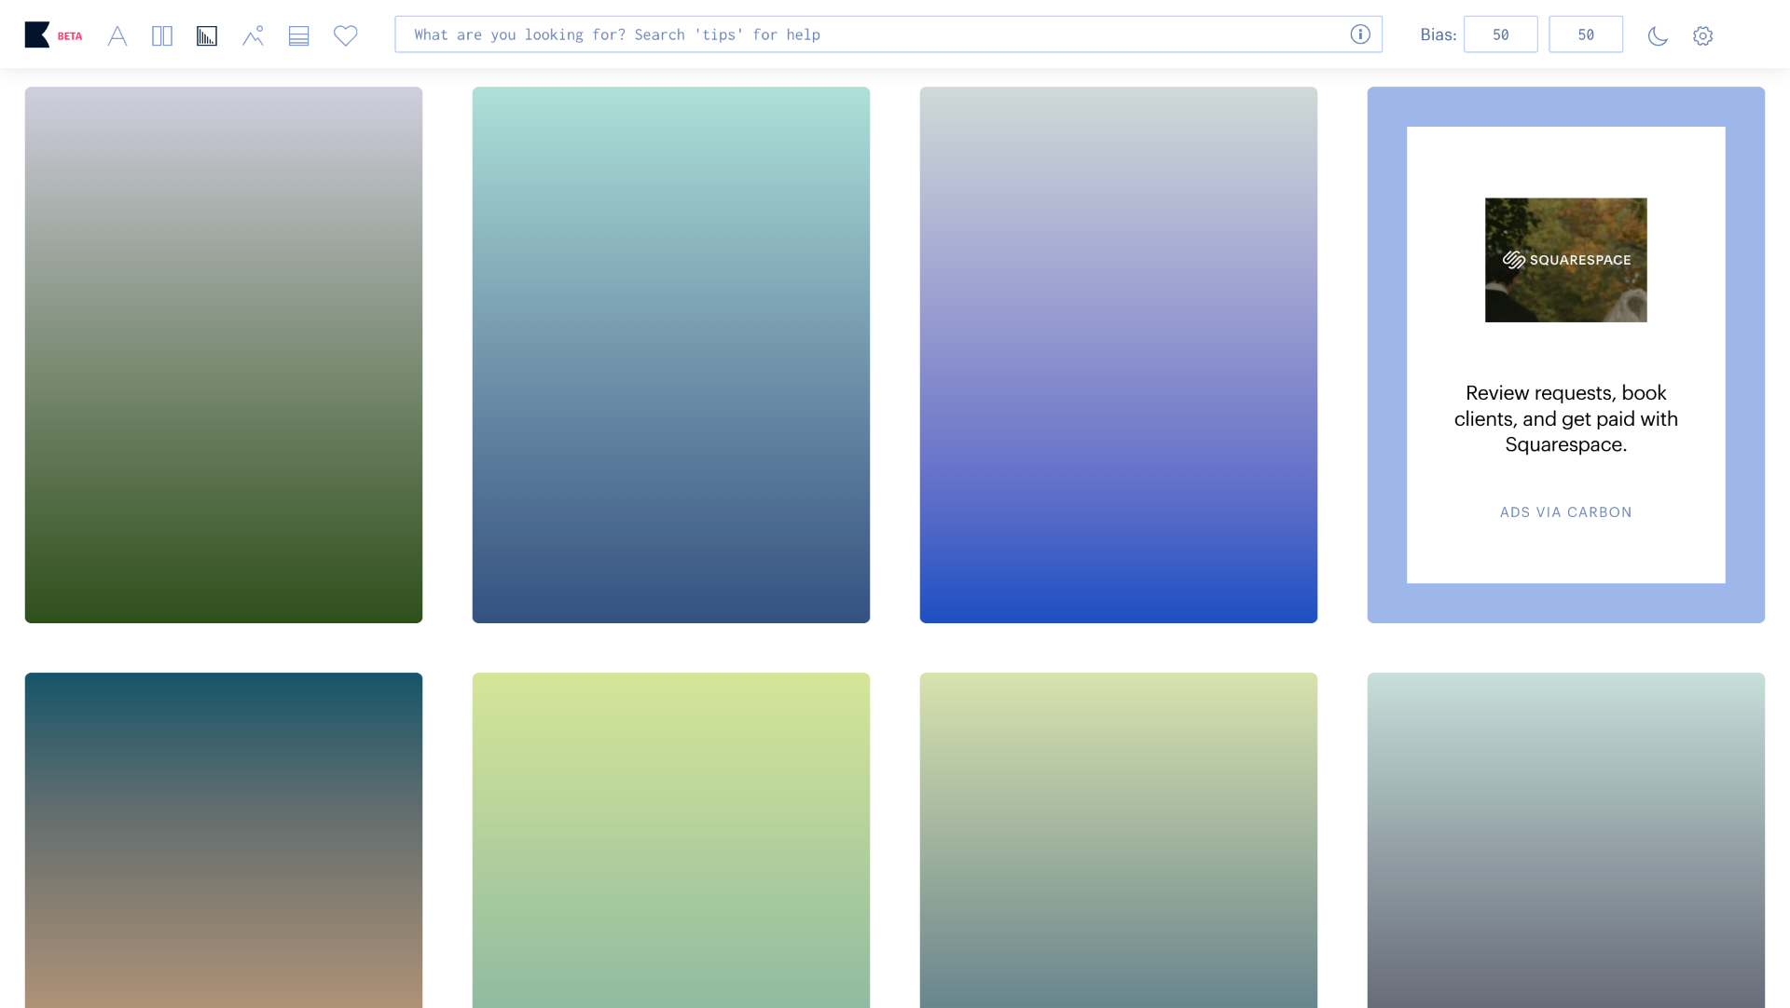
Task: Select the Gradient view icon
Action: tap(207, 36)
